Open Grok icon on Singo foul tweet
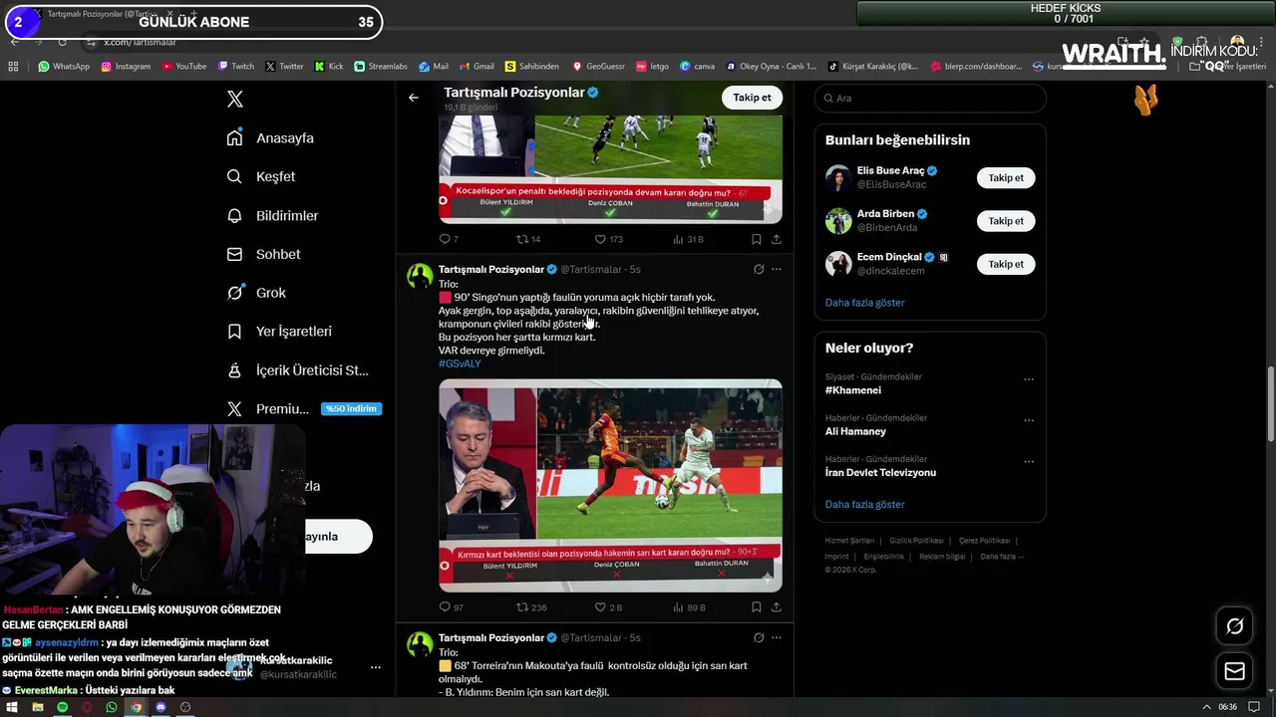Viewport: 1276px width, 717px height. coord(759,269)
